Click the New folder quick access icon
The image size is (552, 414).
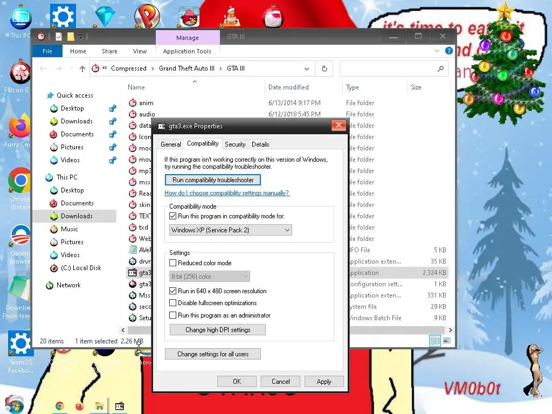(x=71, y=37)
